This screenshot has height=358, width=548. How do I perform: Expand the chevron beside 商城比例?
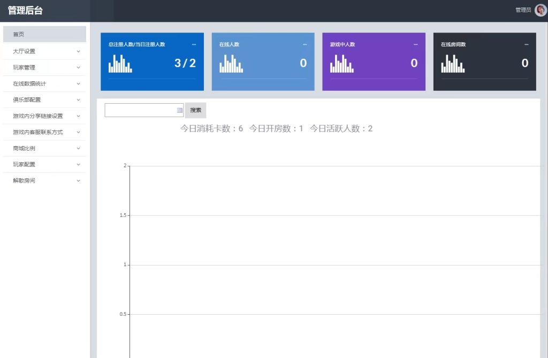pos(78,149)
